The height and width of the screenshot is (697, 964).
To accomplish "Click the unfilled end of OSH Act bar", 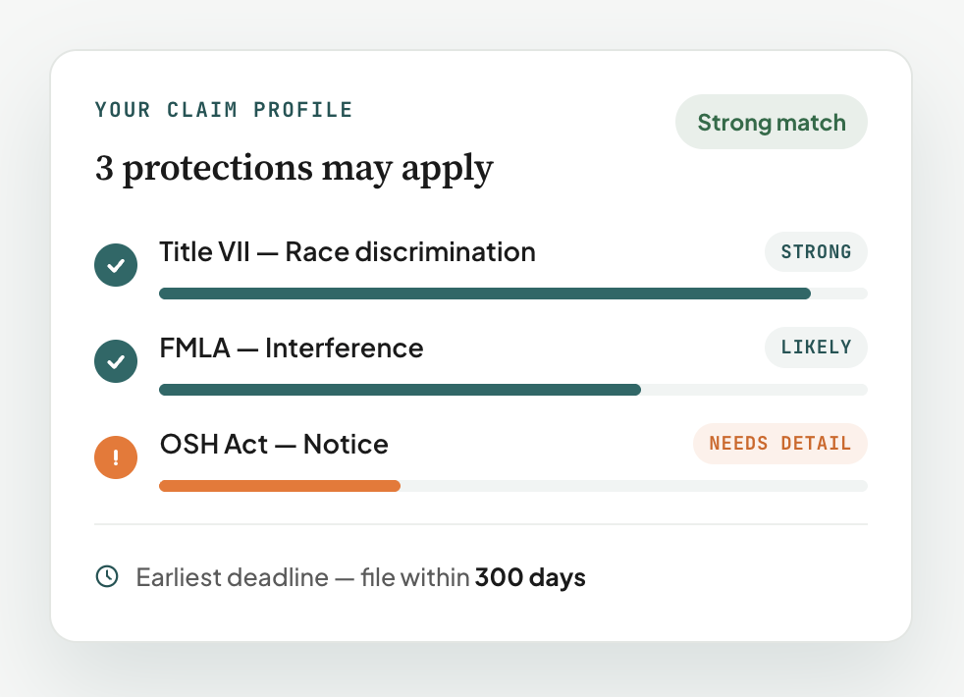I will 634,486.
